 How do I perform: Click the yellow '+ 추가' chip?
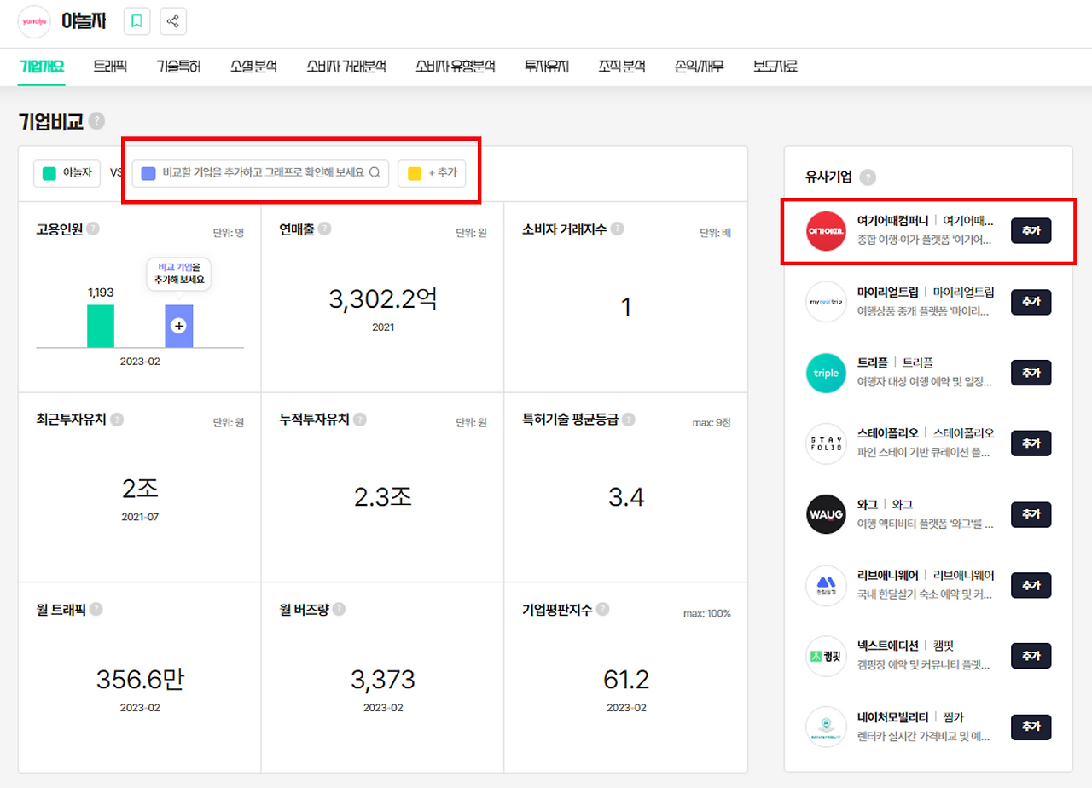click(432, 173)
